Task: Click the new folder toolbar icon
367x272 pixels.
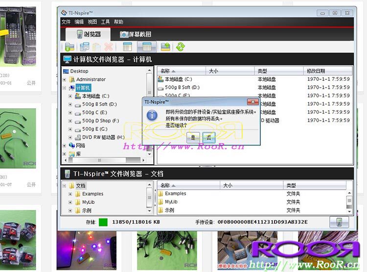Action: (69, 47)
